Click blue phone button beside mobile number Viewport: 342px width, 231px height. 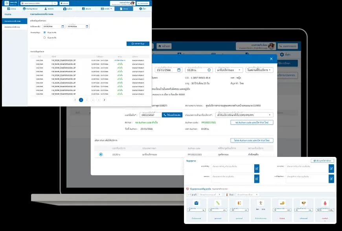[172, 115]
